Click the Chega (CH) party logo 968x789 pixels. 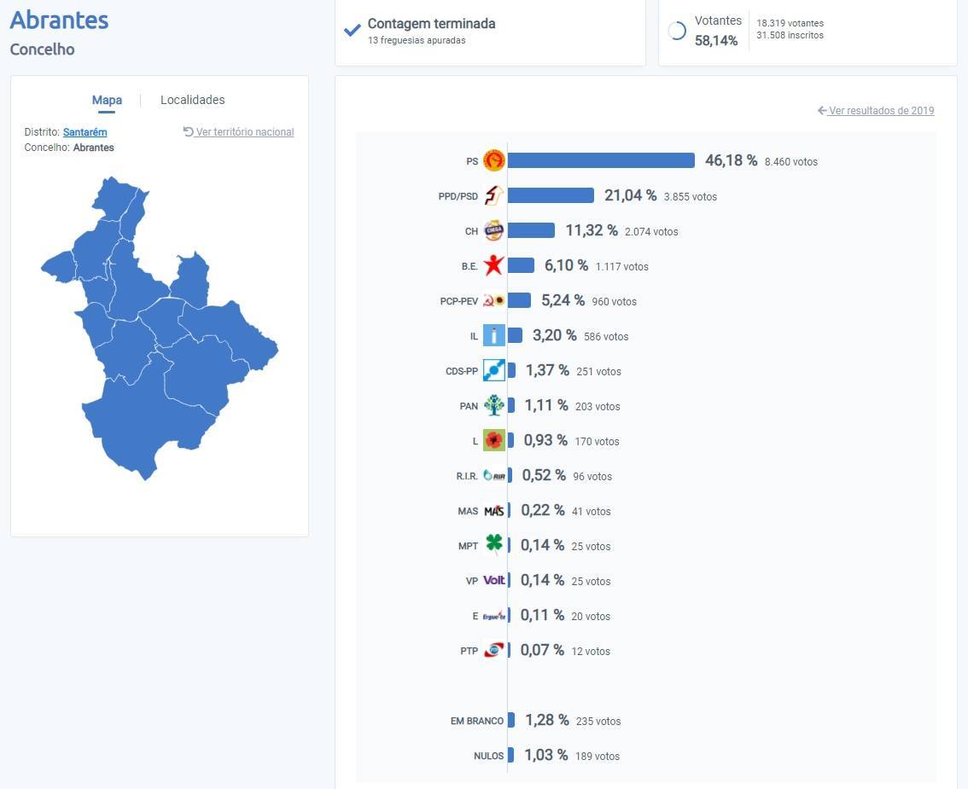coord(493,230)
